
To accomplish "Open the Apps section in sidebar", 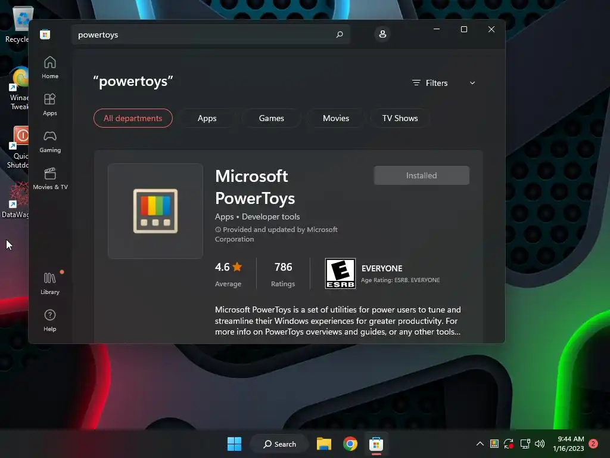I will coord(50,105).
